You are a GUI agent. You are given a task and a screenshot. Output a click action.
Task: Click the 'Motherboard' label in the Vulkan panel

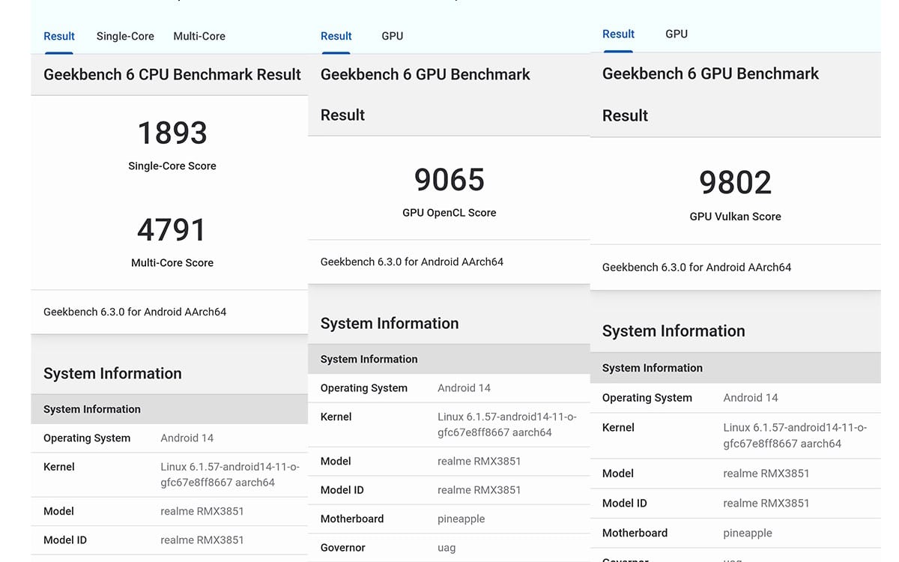[635, 533]
